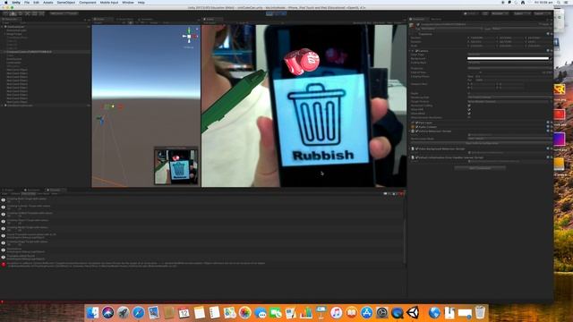Open the Culling Mask dropdown
573x322 pixels.
pyautogui.click(x=509, y=63)
